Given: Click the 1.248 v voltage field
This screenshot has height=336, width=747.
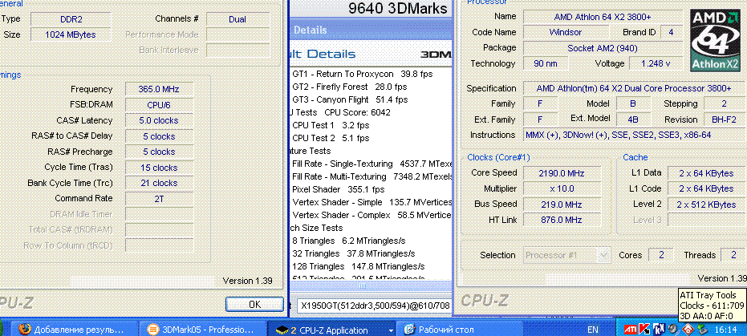Looking at the screenshot, I should (656, 63).
